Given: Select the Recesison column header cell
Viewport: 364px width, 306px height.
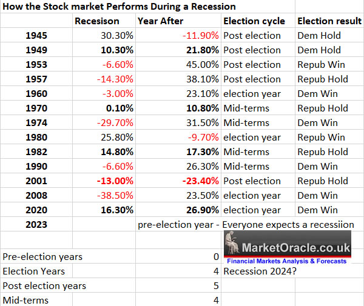Looking at the screenshot, I should click(96, 21).
